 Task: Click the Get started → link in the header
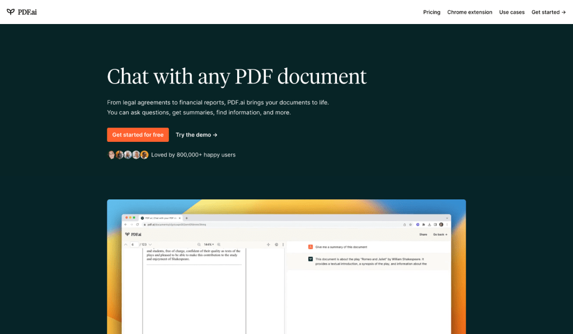[548, 12]
